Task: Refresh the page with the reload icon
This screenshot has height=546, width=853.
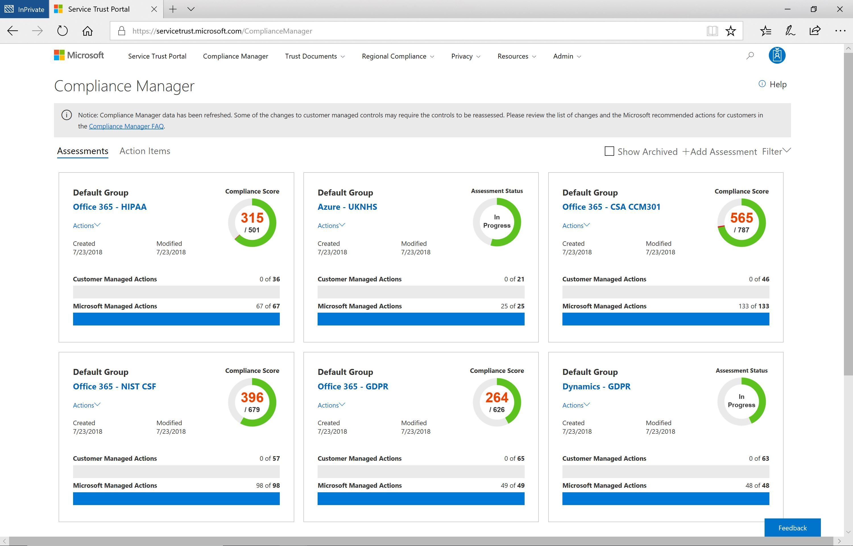Action: 62,31
